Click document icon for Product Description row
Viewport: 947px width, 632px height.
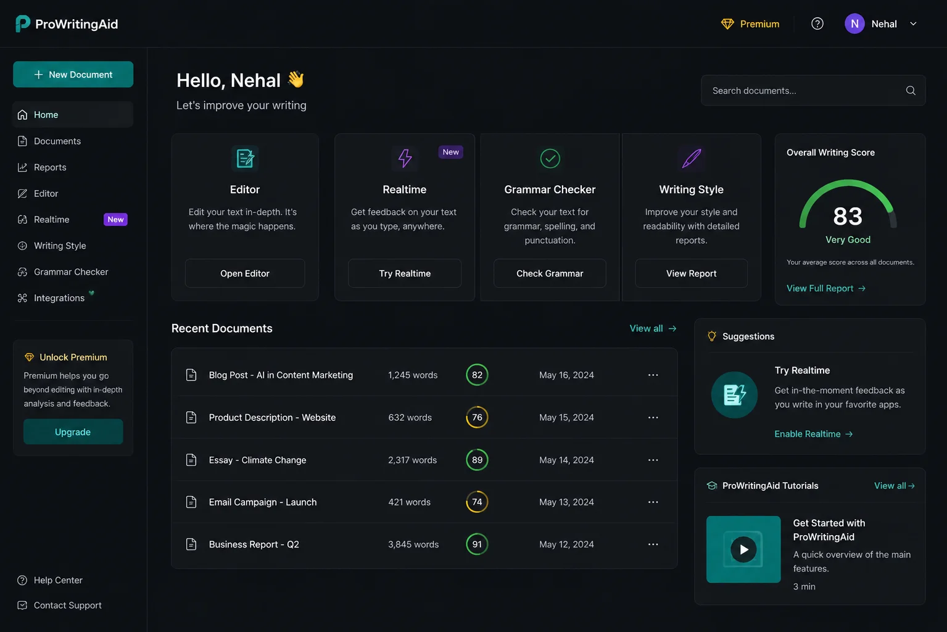tap(191, 417)
